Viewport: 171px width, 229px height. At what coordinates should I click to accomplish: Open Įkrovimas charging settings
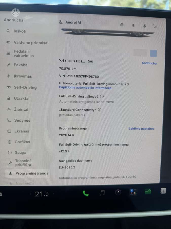[x=19, y=76]
